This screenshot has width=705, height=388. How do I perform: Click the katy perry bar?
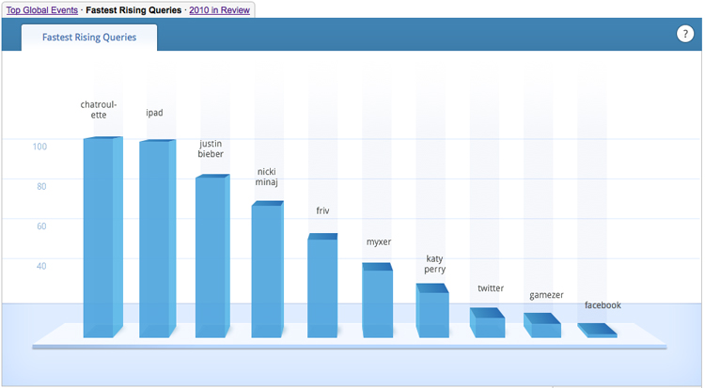pos(432,312)
